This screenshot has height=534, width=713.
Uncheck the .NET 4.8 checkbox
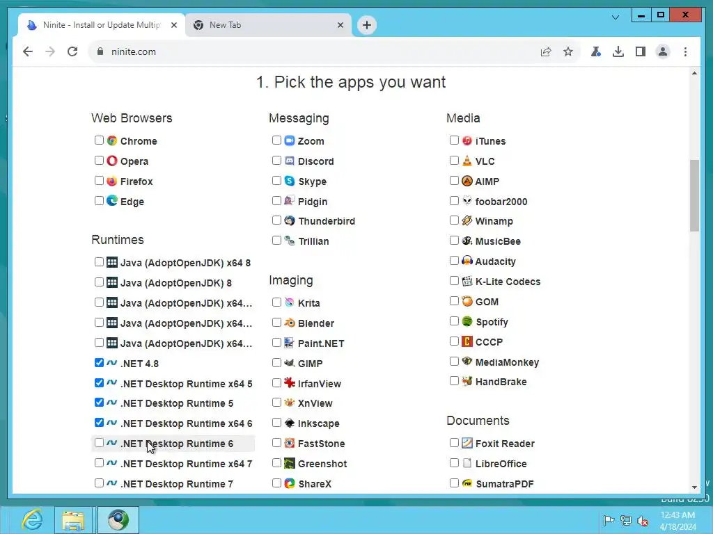coord(99,362)
